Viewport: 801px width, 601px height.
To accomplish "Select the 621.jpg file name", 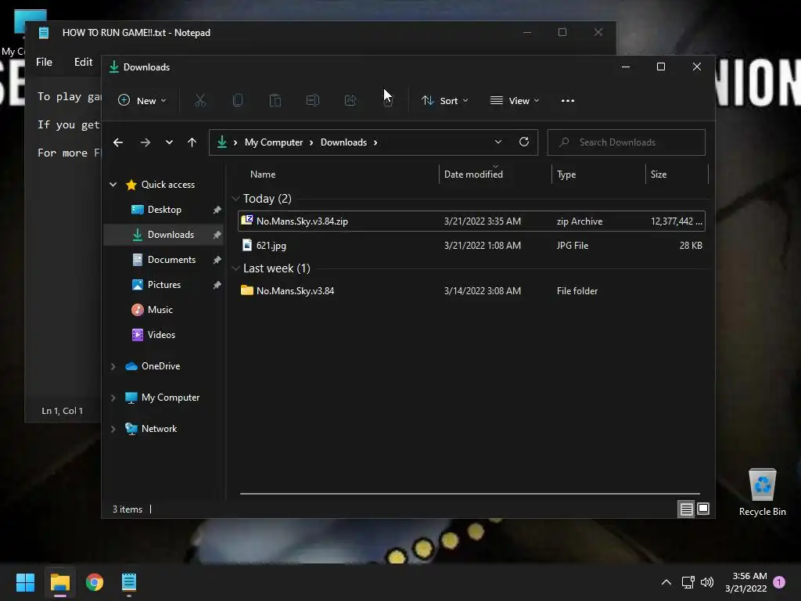I will pos(271,245).
